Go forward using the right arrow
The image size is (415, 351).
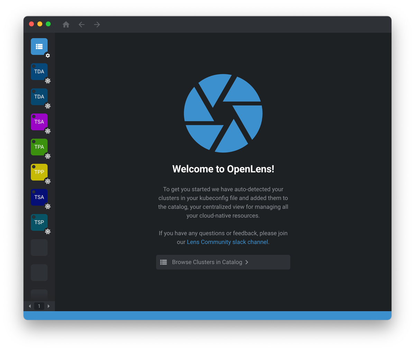pyautogui.click(x=97, y=25)
